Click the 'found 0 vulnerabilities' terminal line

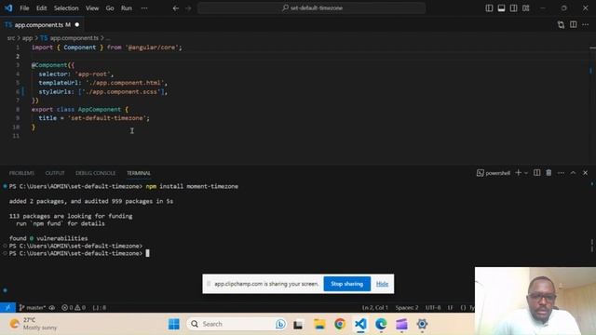[x=48, y=238]
